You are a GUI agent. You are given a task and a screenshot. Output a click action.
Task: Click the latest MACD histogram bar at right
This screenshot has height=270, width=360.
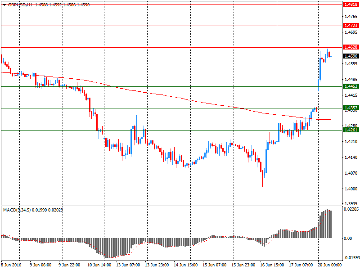(x=331, y=224)
